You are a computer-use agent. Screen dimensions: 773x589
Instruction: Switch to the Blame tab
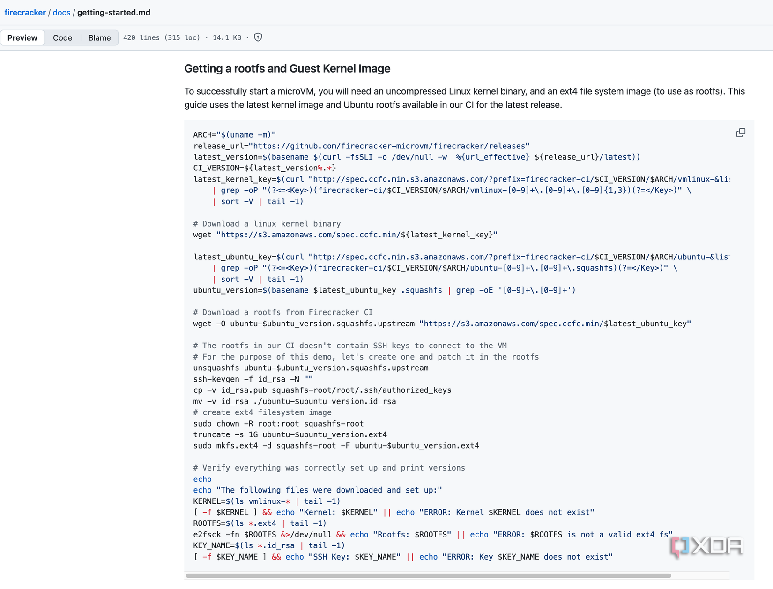click(x=99, y=37)
